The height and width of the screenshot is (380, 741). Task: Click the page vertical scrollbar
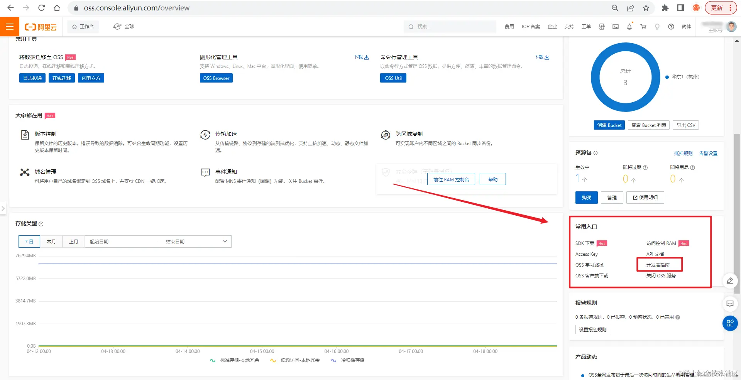click(x=737, y=214)
